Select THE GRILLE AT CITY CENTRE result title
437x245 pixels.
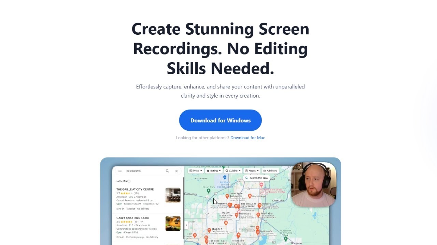pos(135,190)
